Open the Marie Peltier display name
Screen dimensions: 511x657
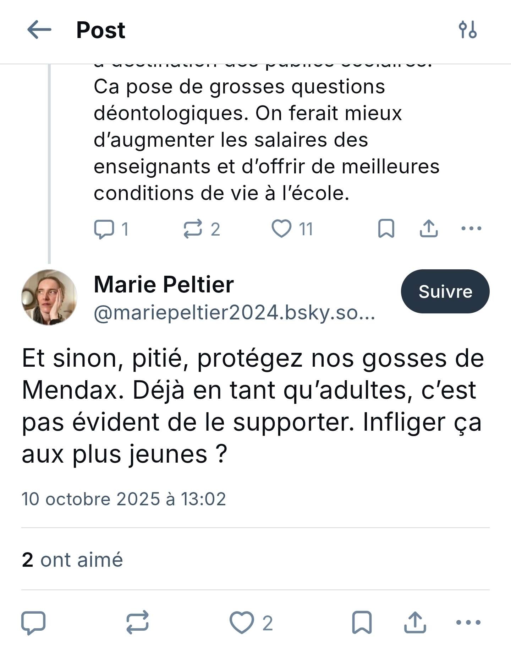(x=164, y=285)
